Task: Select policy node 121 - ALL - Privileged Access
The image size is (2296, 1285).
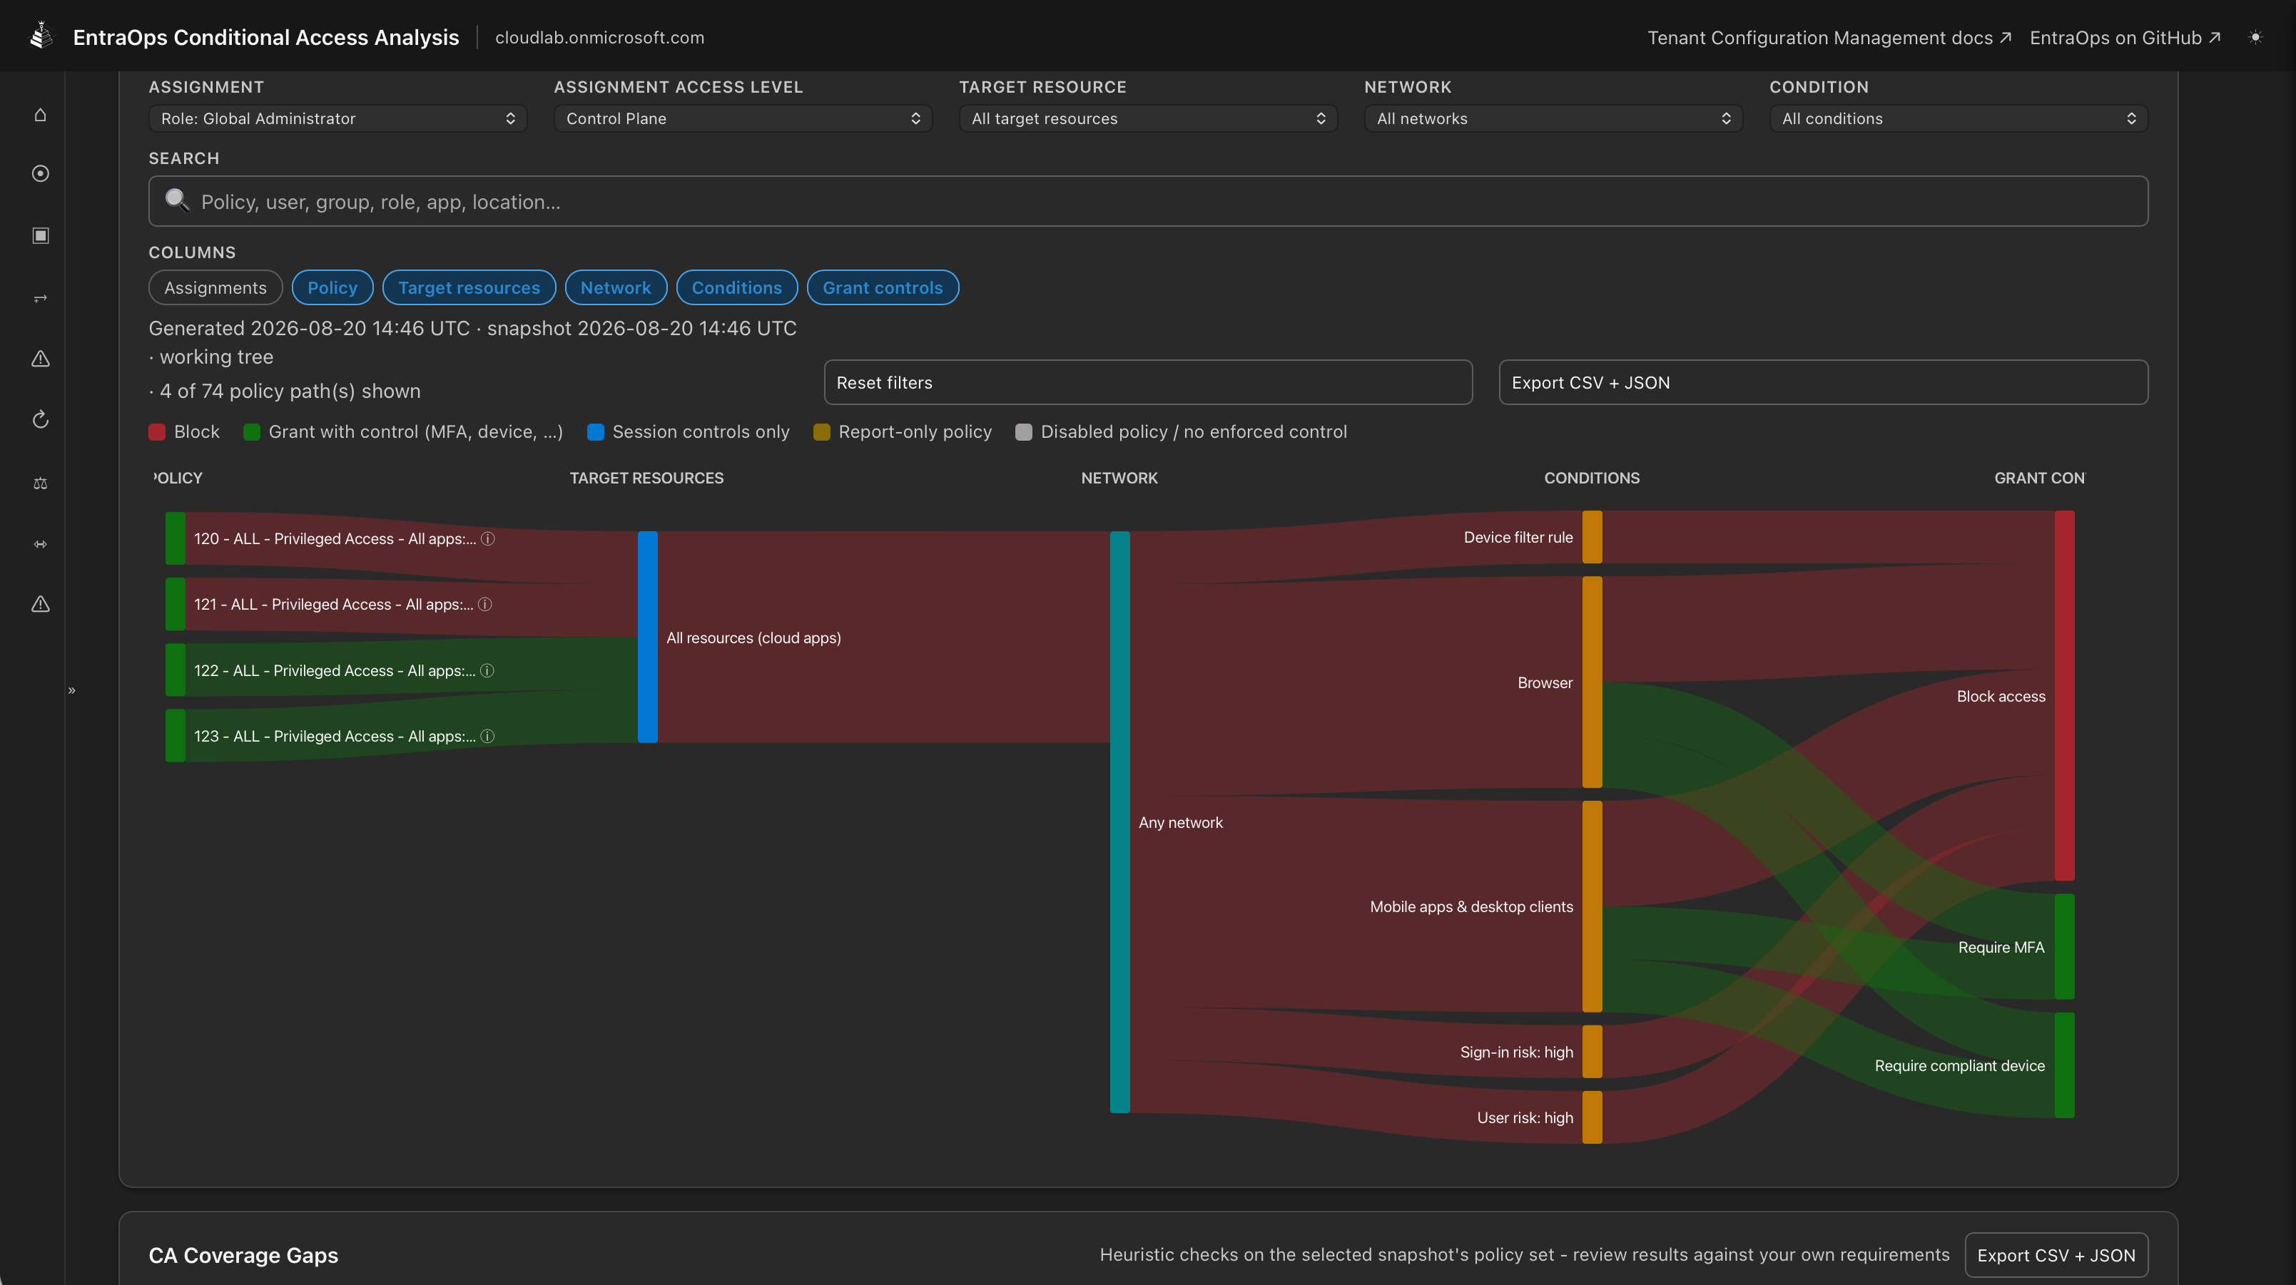Action: point(176,604)
